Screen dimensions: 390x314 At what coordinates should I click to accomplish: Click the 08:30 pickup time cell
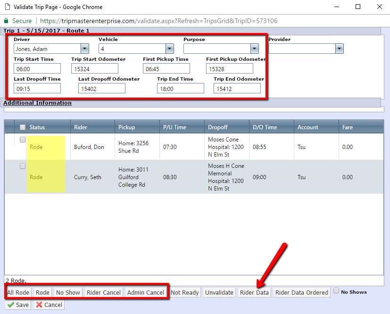tap(170, 177)
